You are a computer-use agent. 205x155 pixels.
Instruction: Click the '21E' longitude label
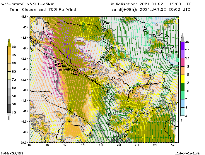[137, 145]
